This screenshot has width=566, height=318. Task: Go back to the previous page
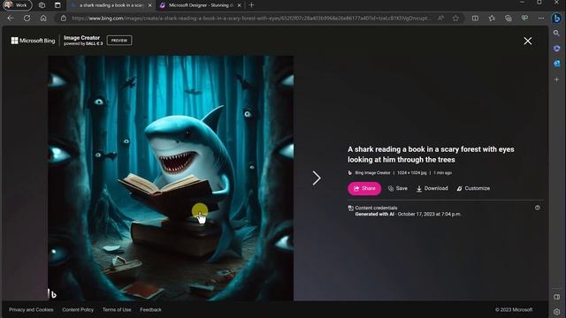coord(11,18)
